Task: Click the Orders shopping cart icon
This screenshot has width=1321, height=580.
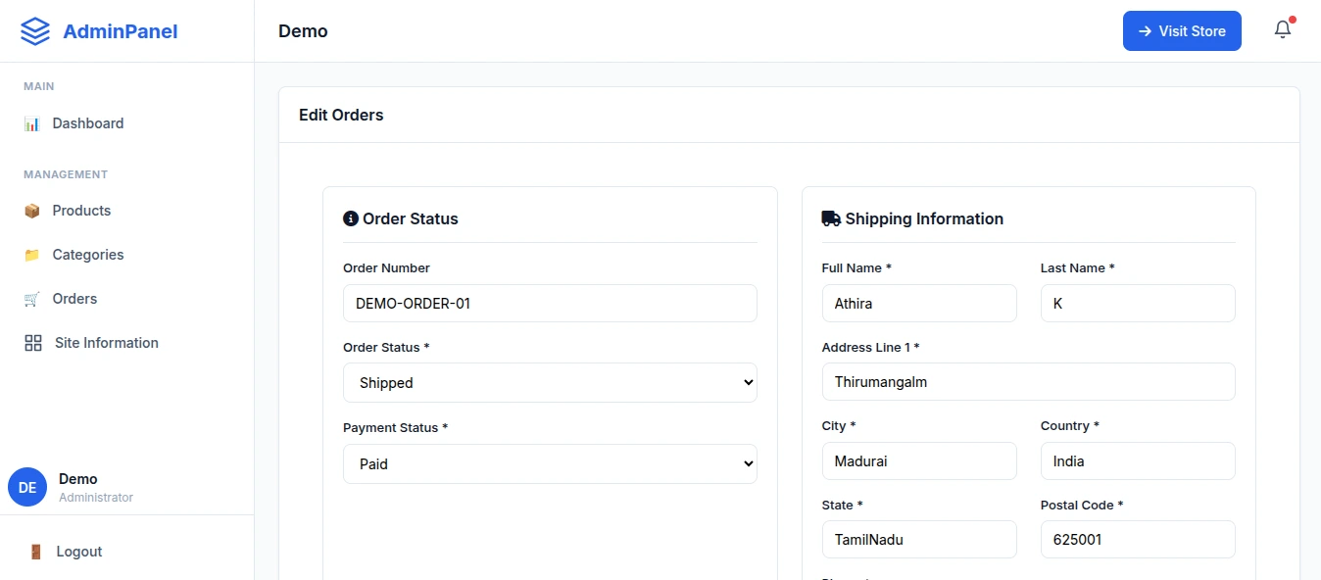Action: click(x=32, y=299)
